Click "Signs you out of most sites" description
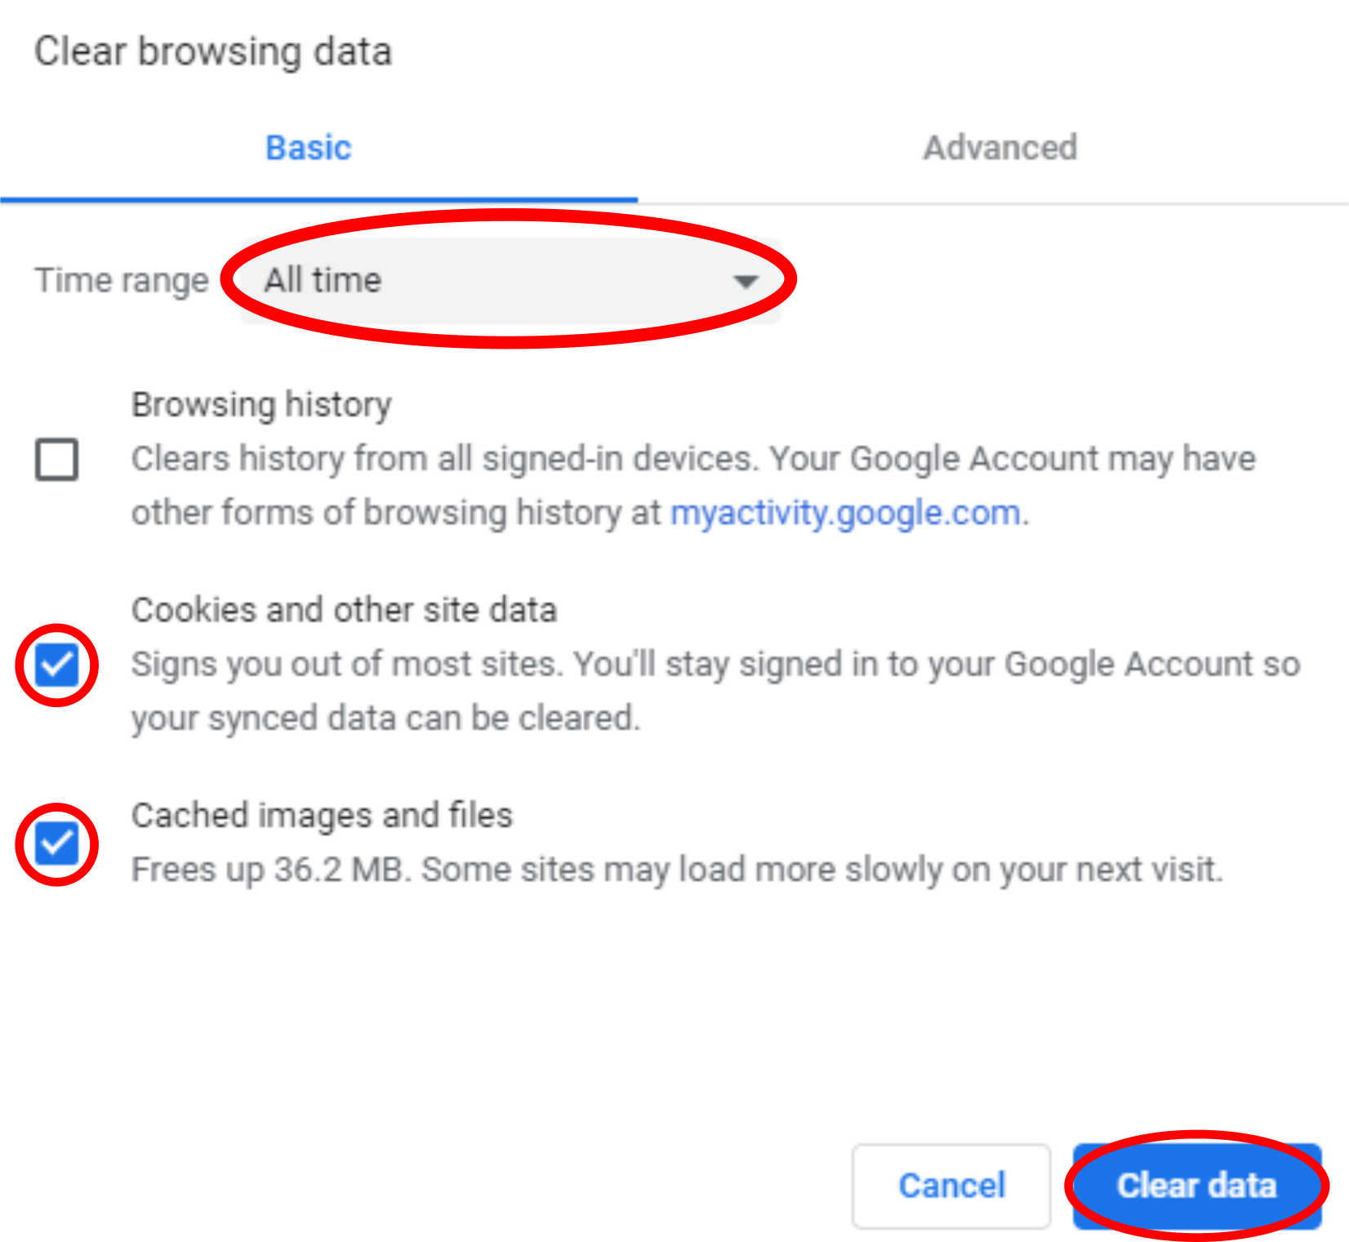The height and width of the screenshot is (1242, 1349). point(347,665)
